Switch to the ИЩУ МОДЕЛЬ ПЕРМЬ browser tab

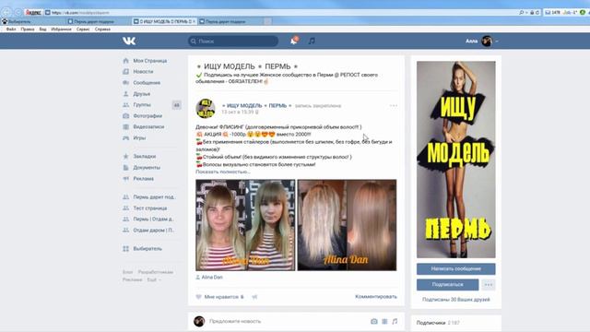point(163,21)
